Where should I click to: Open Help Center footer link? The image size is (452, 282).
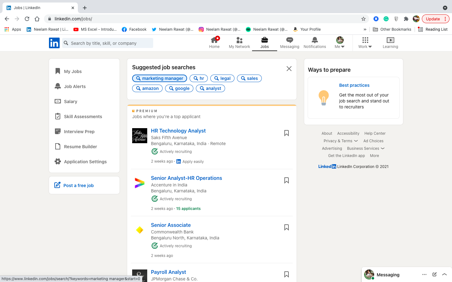375,133
